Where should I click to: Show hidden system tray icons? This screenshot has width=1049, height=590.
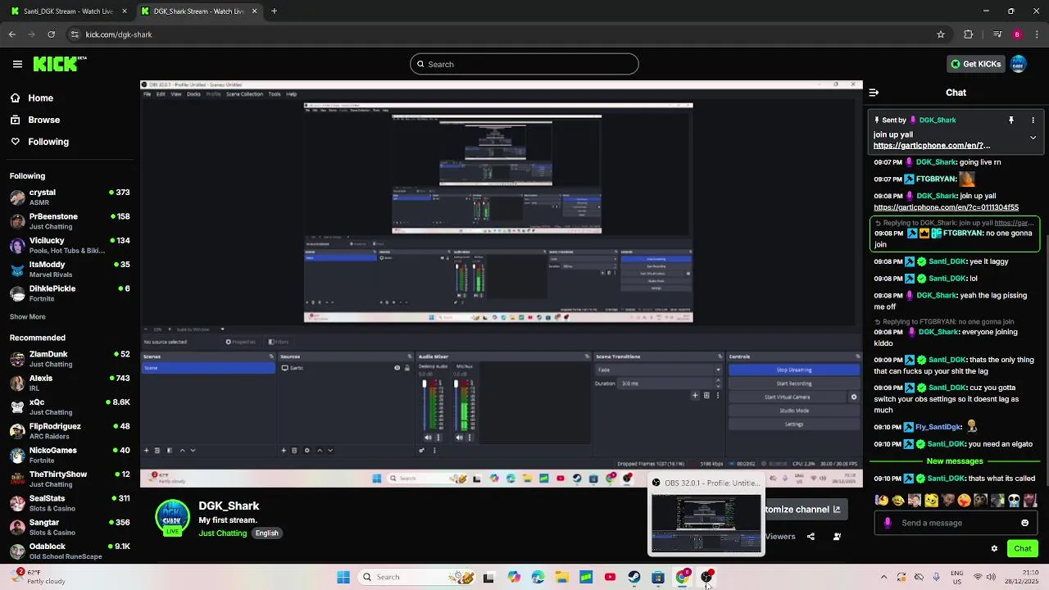[x=883, y=577]
